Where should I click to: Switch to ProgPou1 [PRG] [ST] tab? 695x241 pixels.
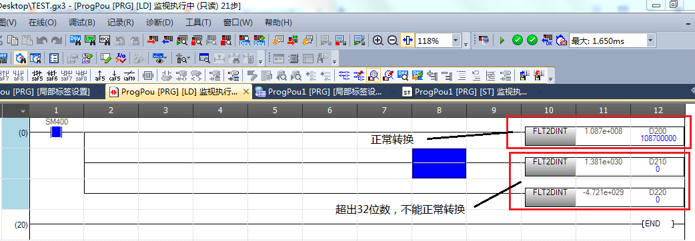(464, 92)
